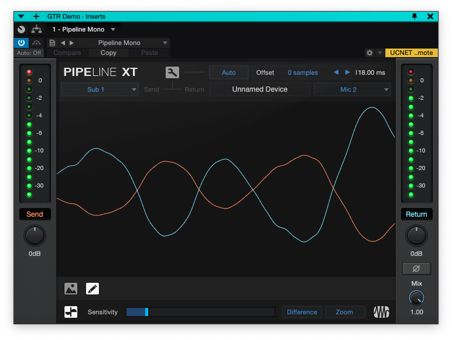This screenshot has height=340, width=452.
Task: Click the return meter red clip LED
Action: (x=411, y=72)
